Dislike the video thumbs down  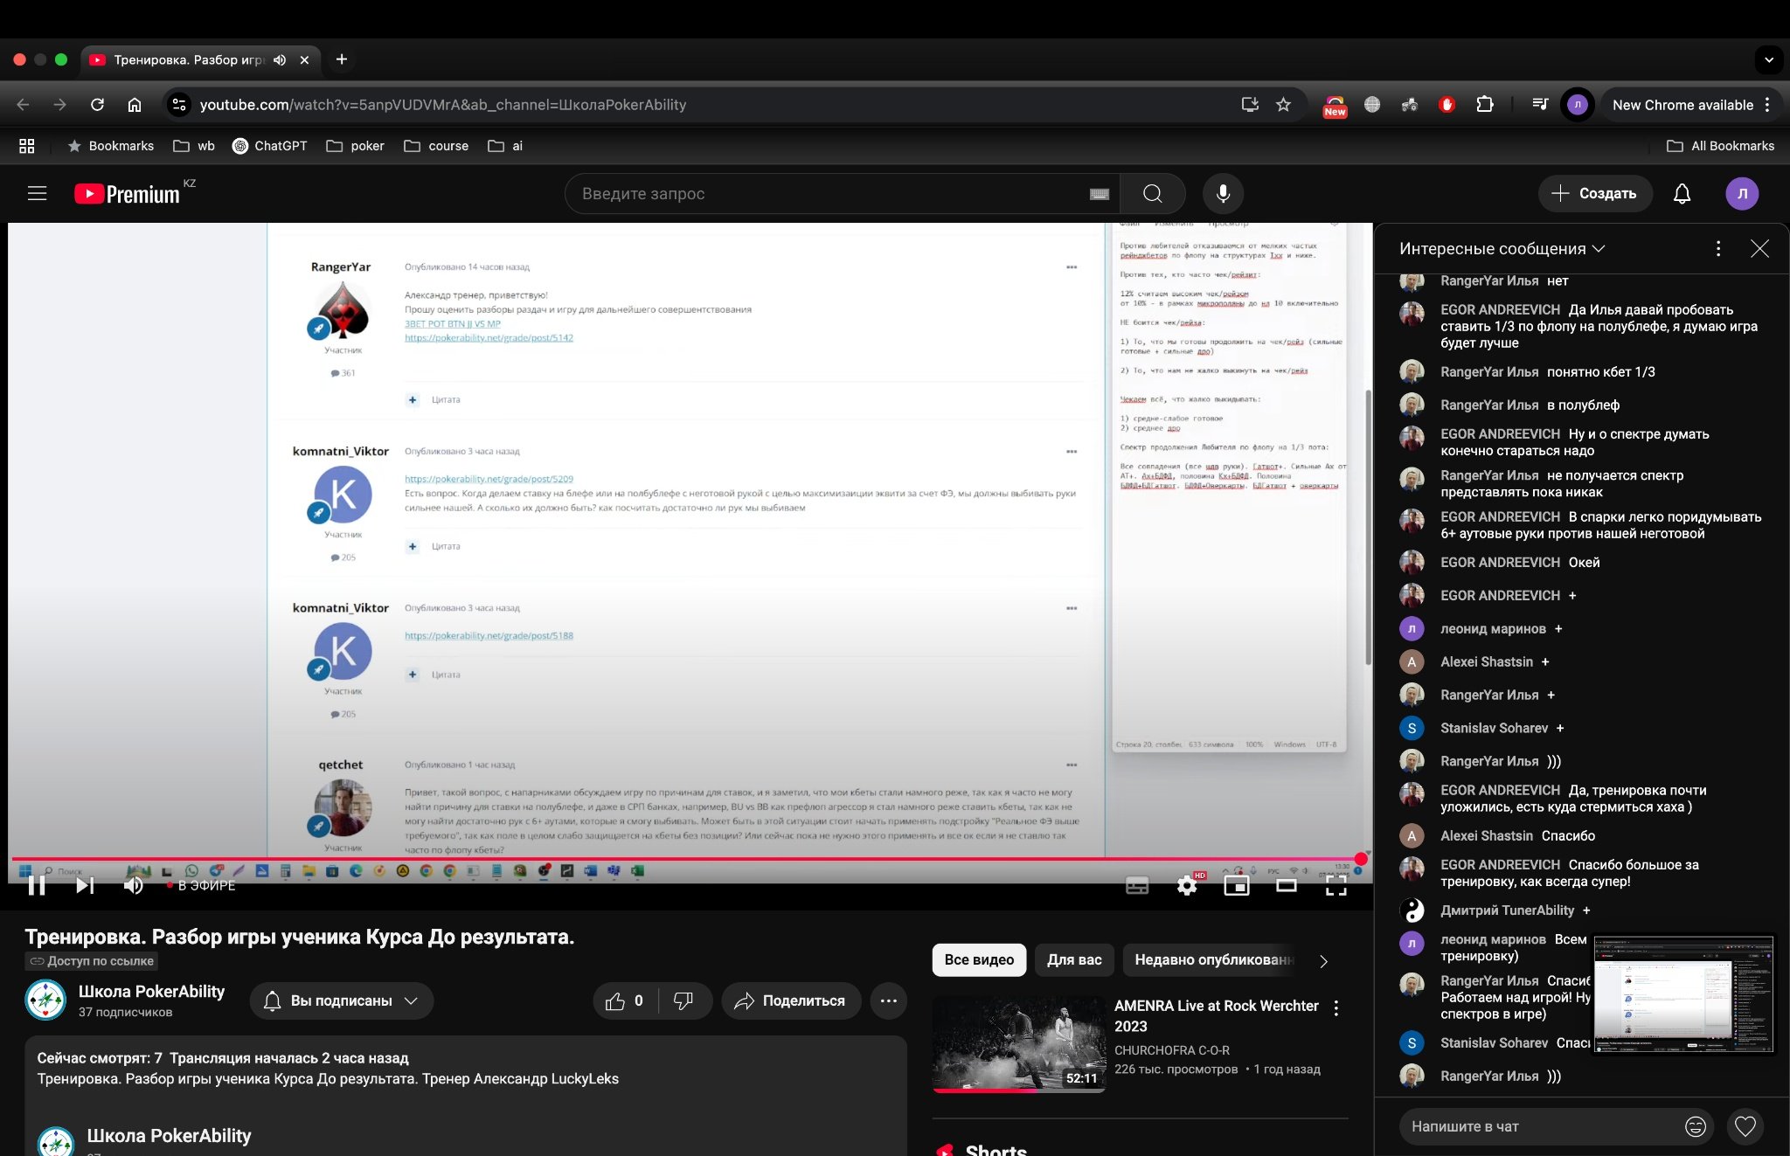(683, 1001)
